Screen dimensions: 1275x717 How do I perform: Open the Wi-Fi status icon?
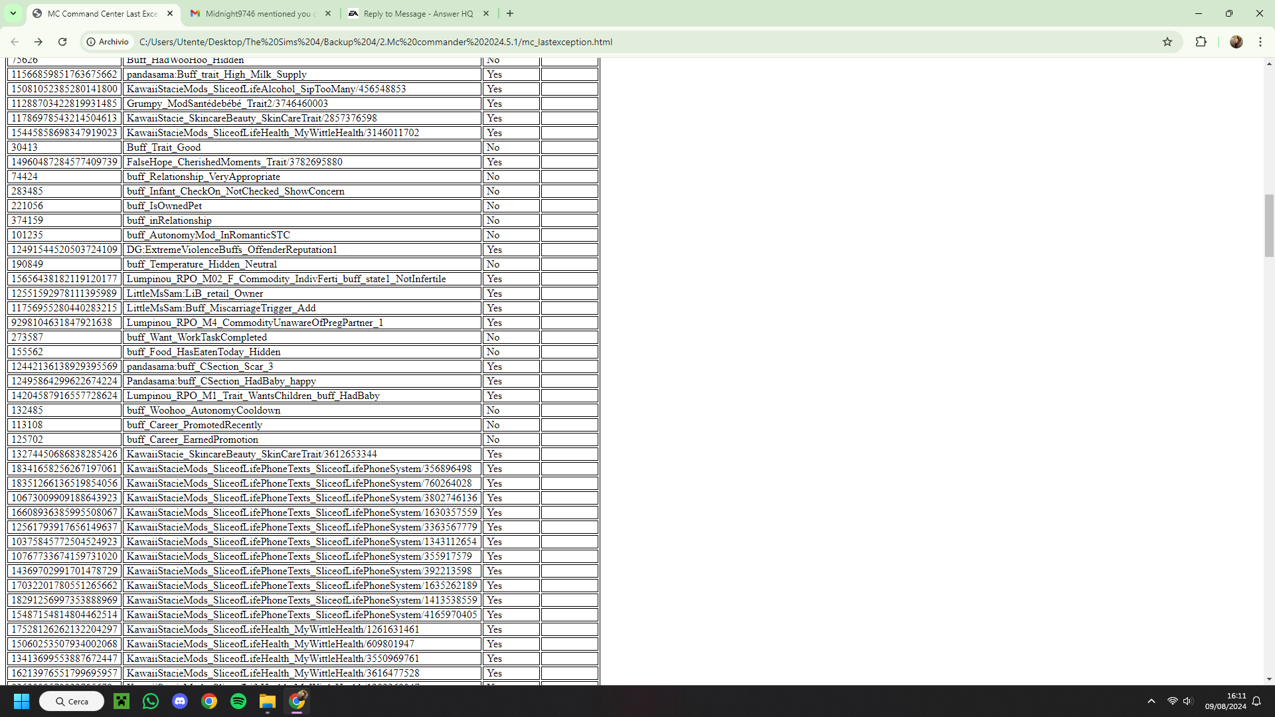(1171, 701)
